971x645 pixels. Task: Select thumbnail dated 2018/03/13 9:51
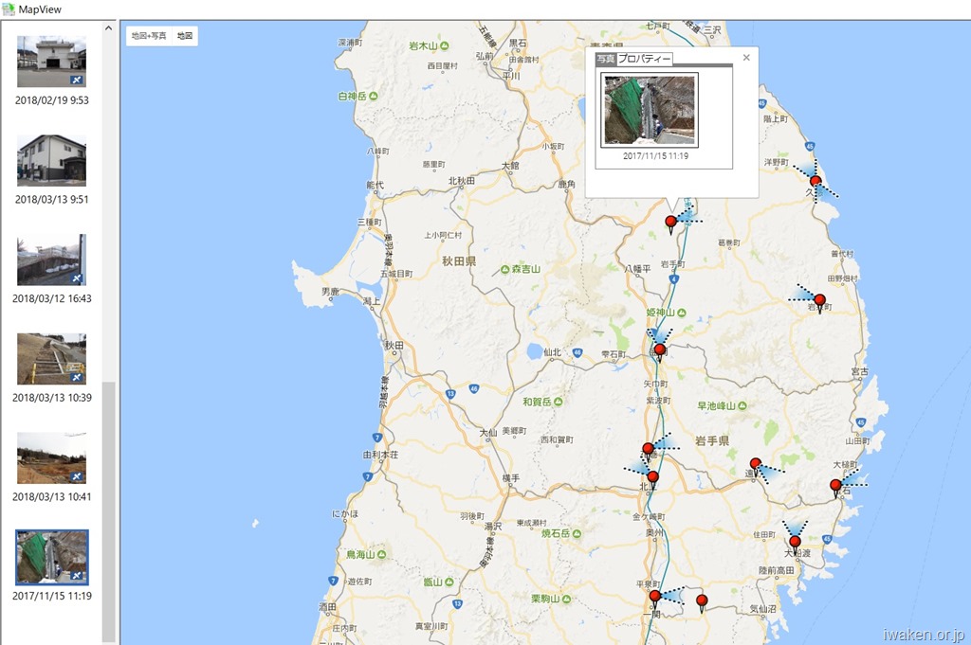[51, 160]
